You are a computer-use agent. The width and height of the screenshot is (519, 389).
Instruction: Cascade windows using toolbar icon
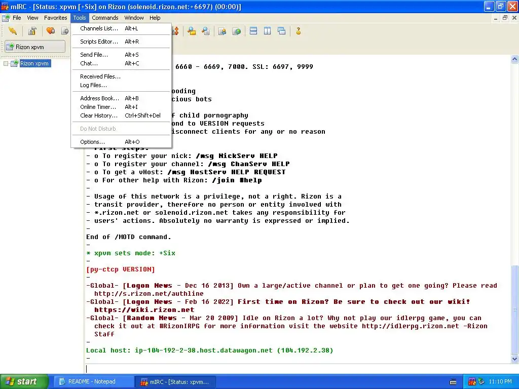282,31
